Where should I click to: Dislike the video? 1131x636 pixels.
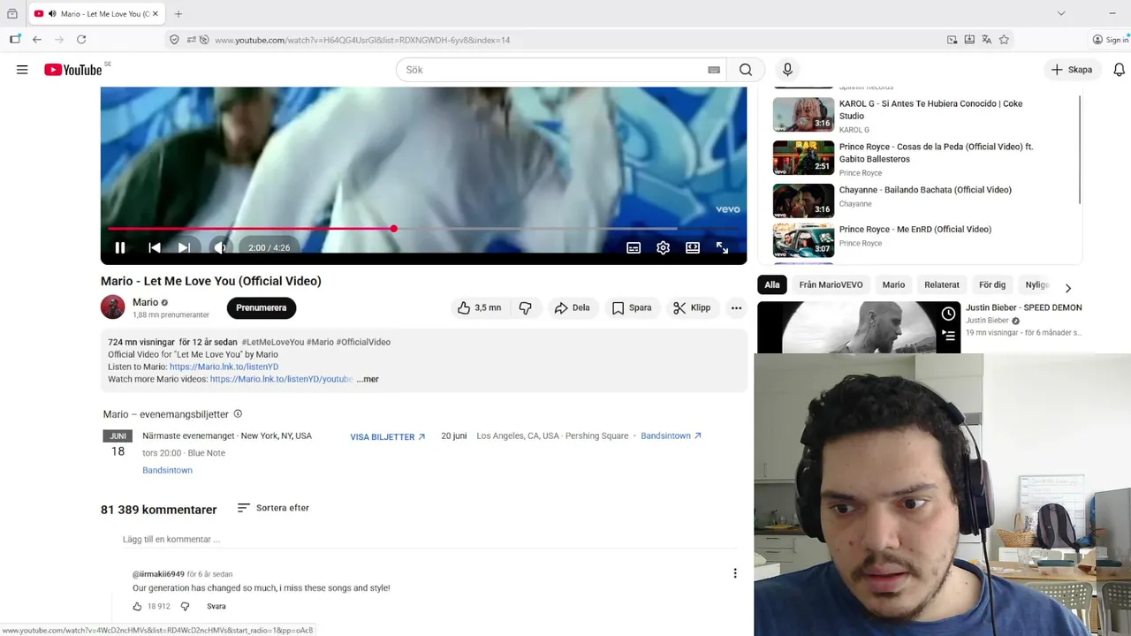click(526, 307)
